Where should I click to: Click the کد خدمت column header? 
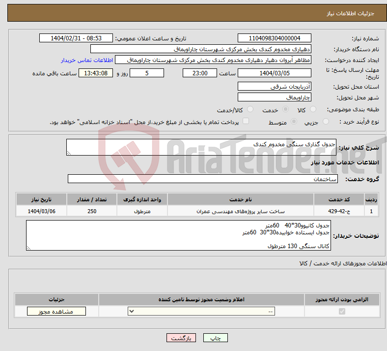339,199
